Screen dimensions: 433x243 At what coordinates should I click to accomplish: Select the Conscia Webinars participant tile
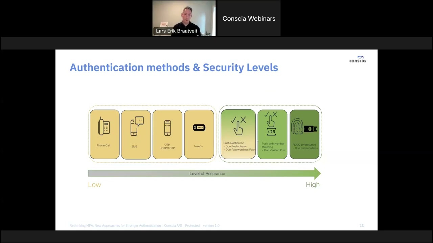pyautogui.click(x=249, y=18)
